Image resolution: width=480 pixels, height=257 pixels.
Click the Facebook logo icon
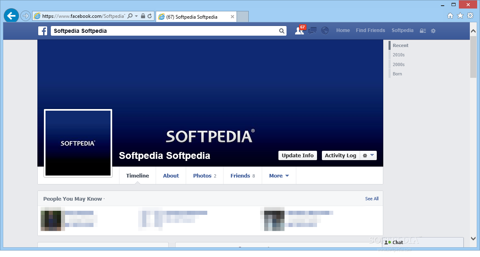43,31
